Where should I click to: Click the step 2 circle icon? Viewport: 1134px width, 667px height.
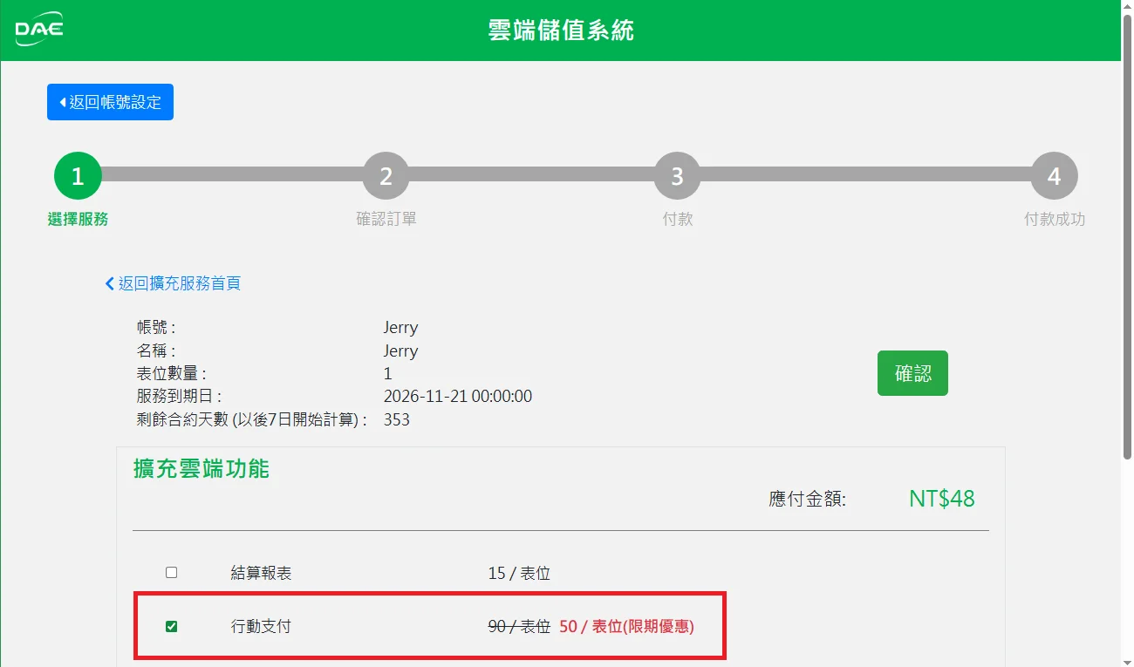[386, 176]
